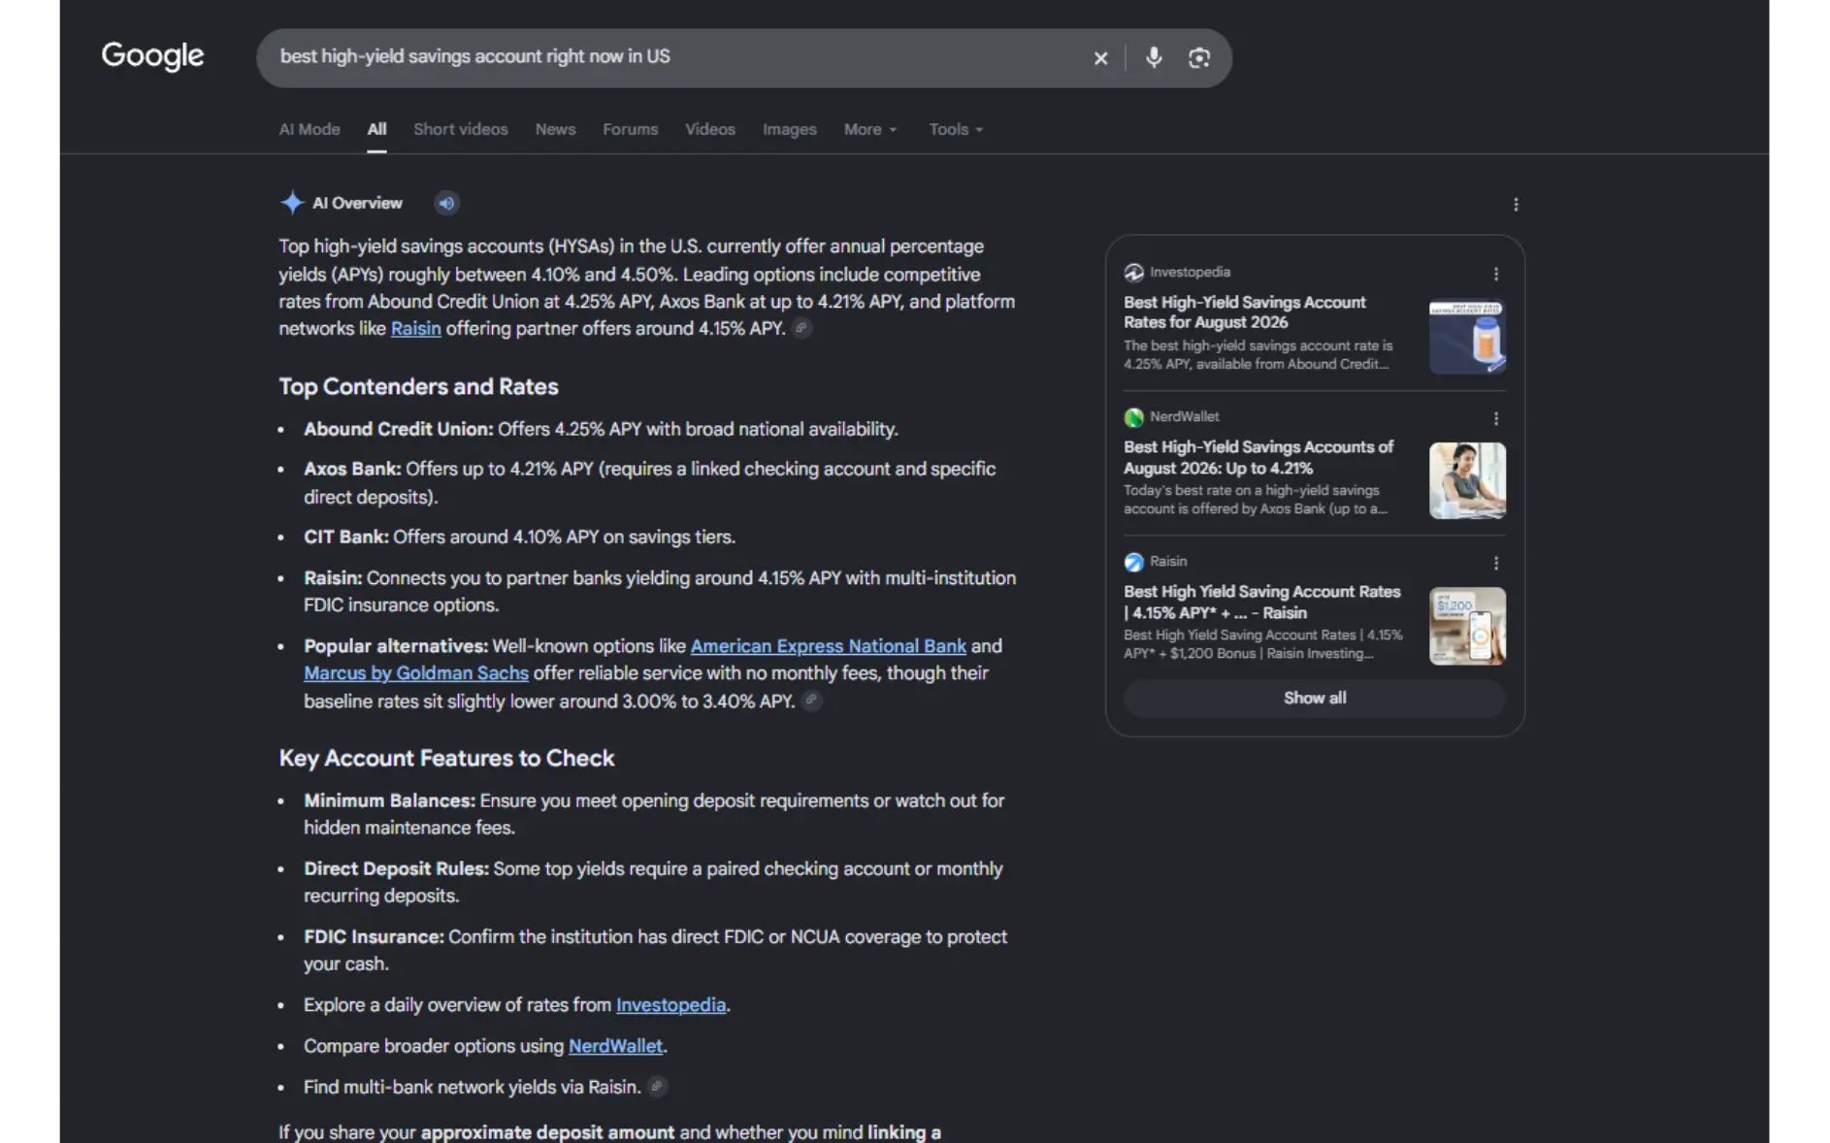Click the Investopedia favicon in sources panel

click(x=1133, y=273)
